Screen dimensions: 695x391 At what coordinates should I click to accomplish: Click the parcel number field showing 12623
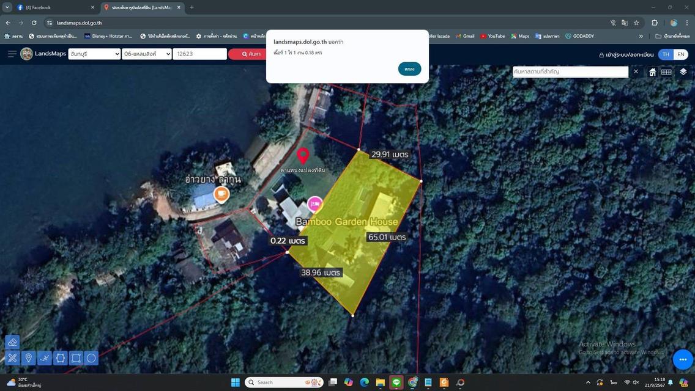coord(199,54)
